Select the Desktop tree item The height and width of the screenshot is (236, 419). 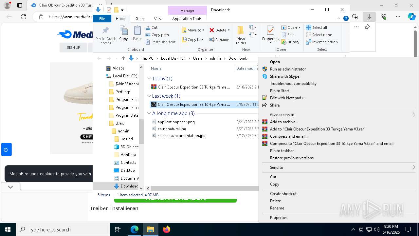point(128,170)
